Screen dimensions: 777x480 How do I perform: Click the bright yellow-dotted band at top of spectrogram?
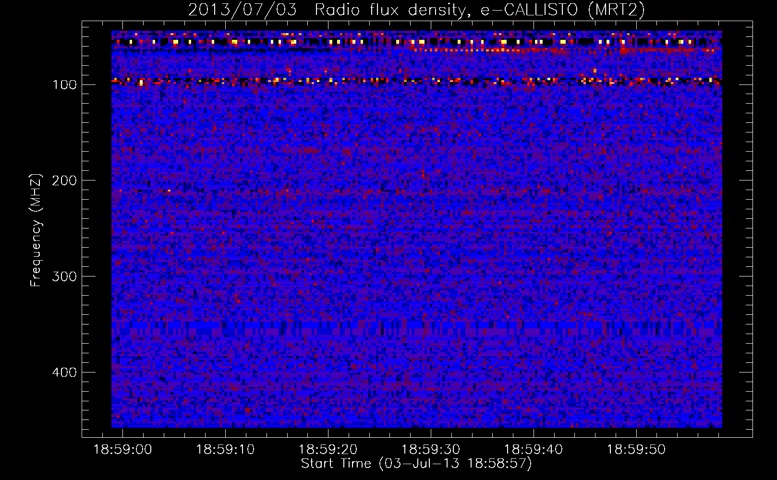(x=416, y=42)
